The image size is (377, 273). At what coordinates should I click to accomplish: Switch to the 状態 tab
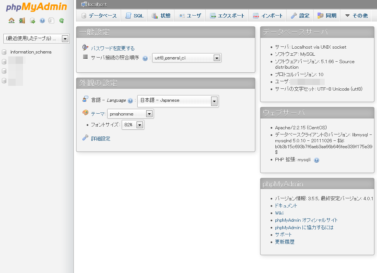pyautogui.click(x=161, y=16)
